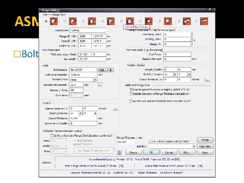This screenshot has height=183, width=244.
Task: Select the radio button of the Loose Ring Flange
Action: click(x=122, y=21)
